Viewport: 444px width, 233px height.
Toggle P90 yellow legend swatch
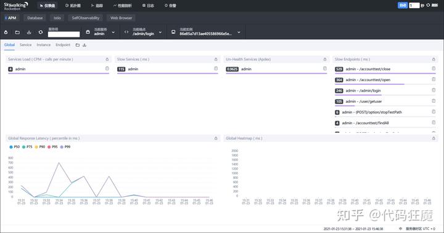[x=36, y=147]
